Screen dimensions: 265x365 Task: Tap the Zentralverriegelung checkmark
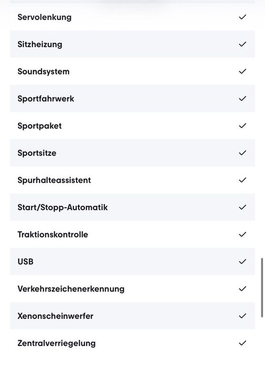click(x=242, y=343)
